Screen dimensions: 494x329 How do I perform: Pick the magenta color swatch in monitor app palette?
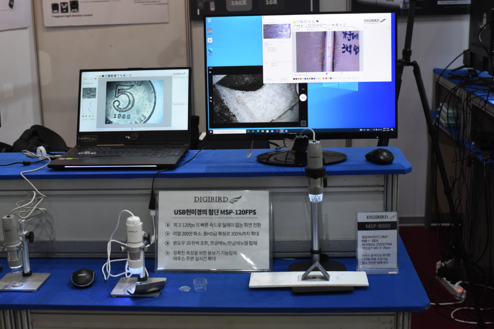point(323,79)
